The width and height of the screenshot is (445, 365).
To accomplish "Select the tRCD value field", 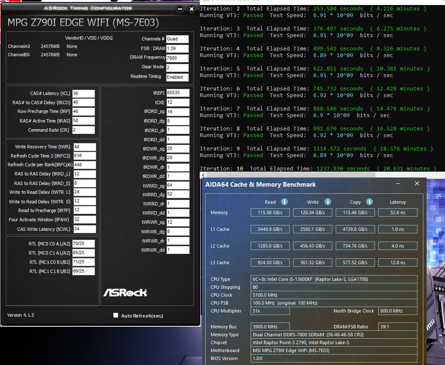I will (x=83, y=102).
